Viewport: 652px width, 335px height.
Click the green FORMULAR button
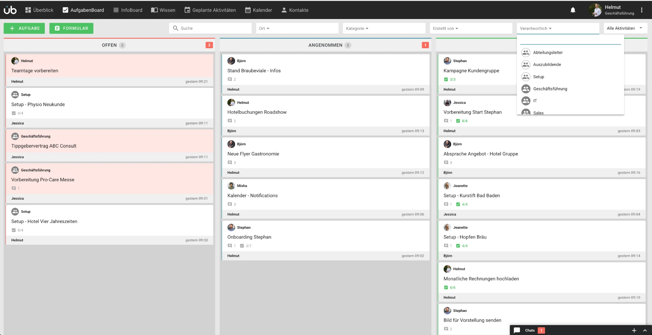click(x=71, y=28)
